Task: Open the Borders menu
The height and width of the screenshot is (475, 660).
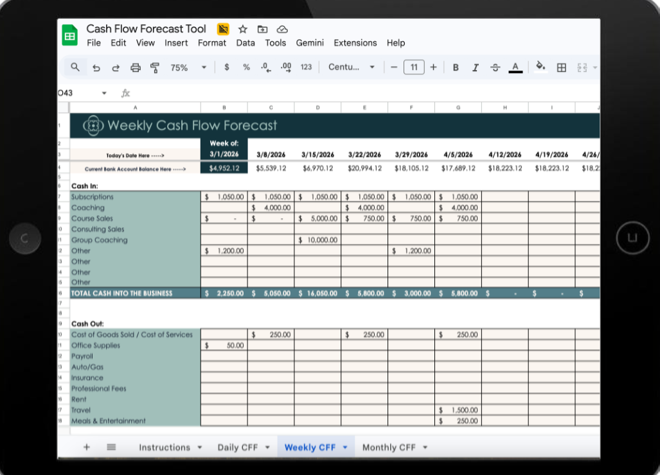Action: [562, 67]
